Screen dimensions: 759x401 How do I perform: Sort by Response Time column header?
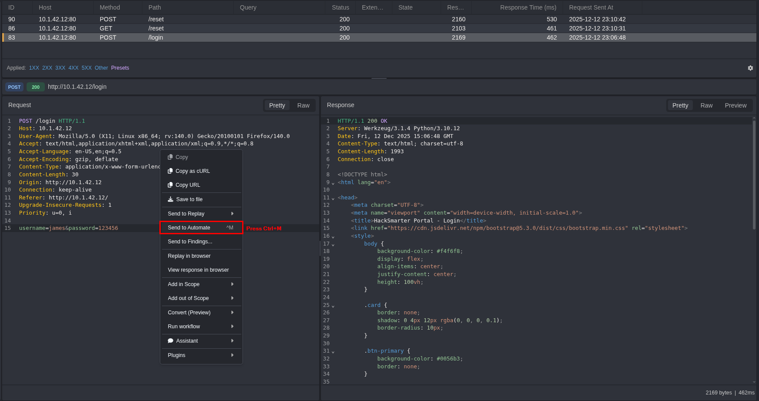(x=528, y=7)
